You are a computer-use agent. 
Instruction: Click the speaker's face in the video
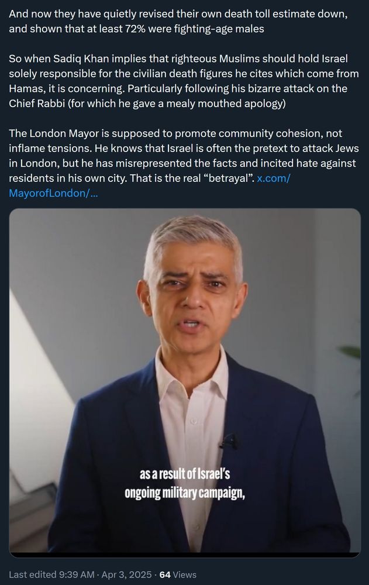coord(192,291)
